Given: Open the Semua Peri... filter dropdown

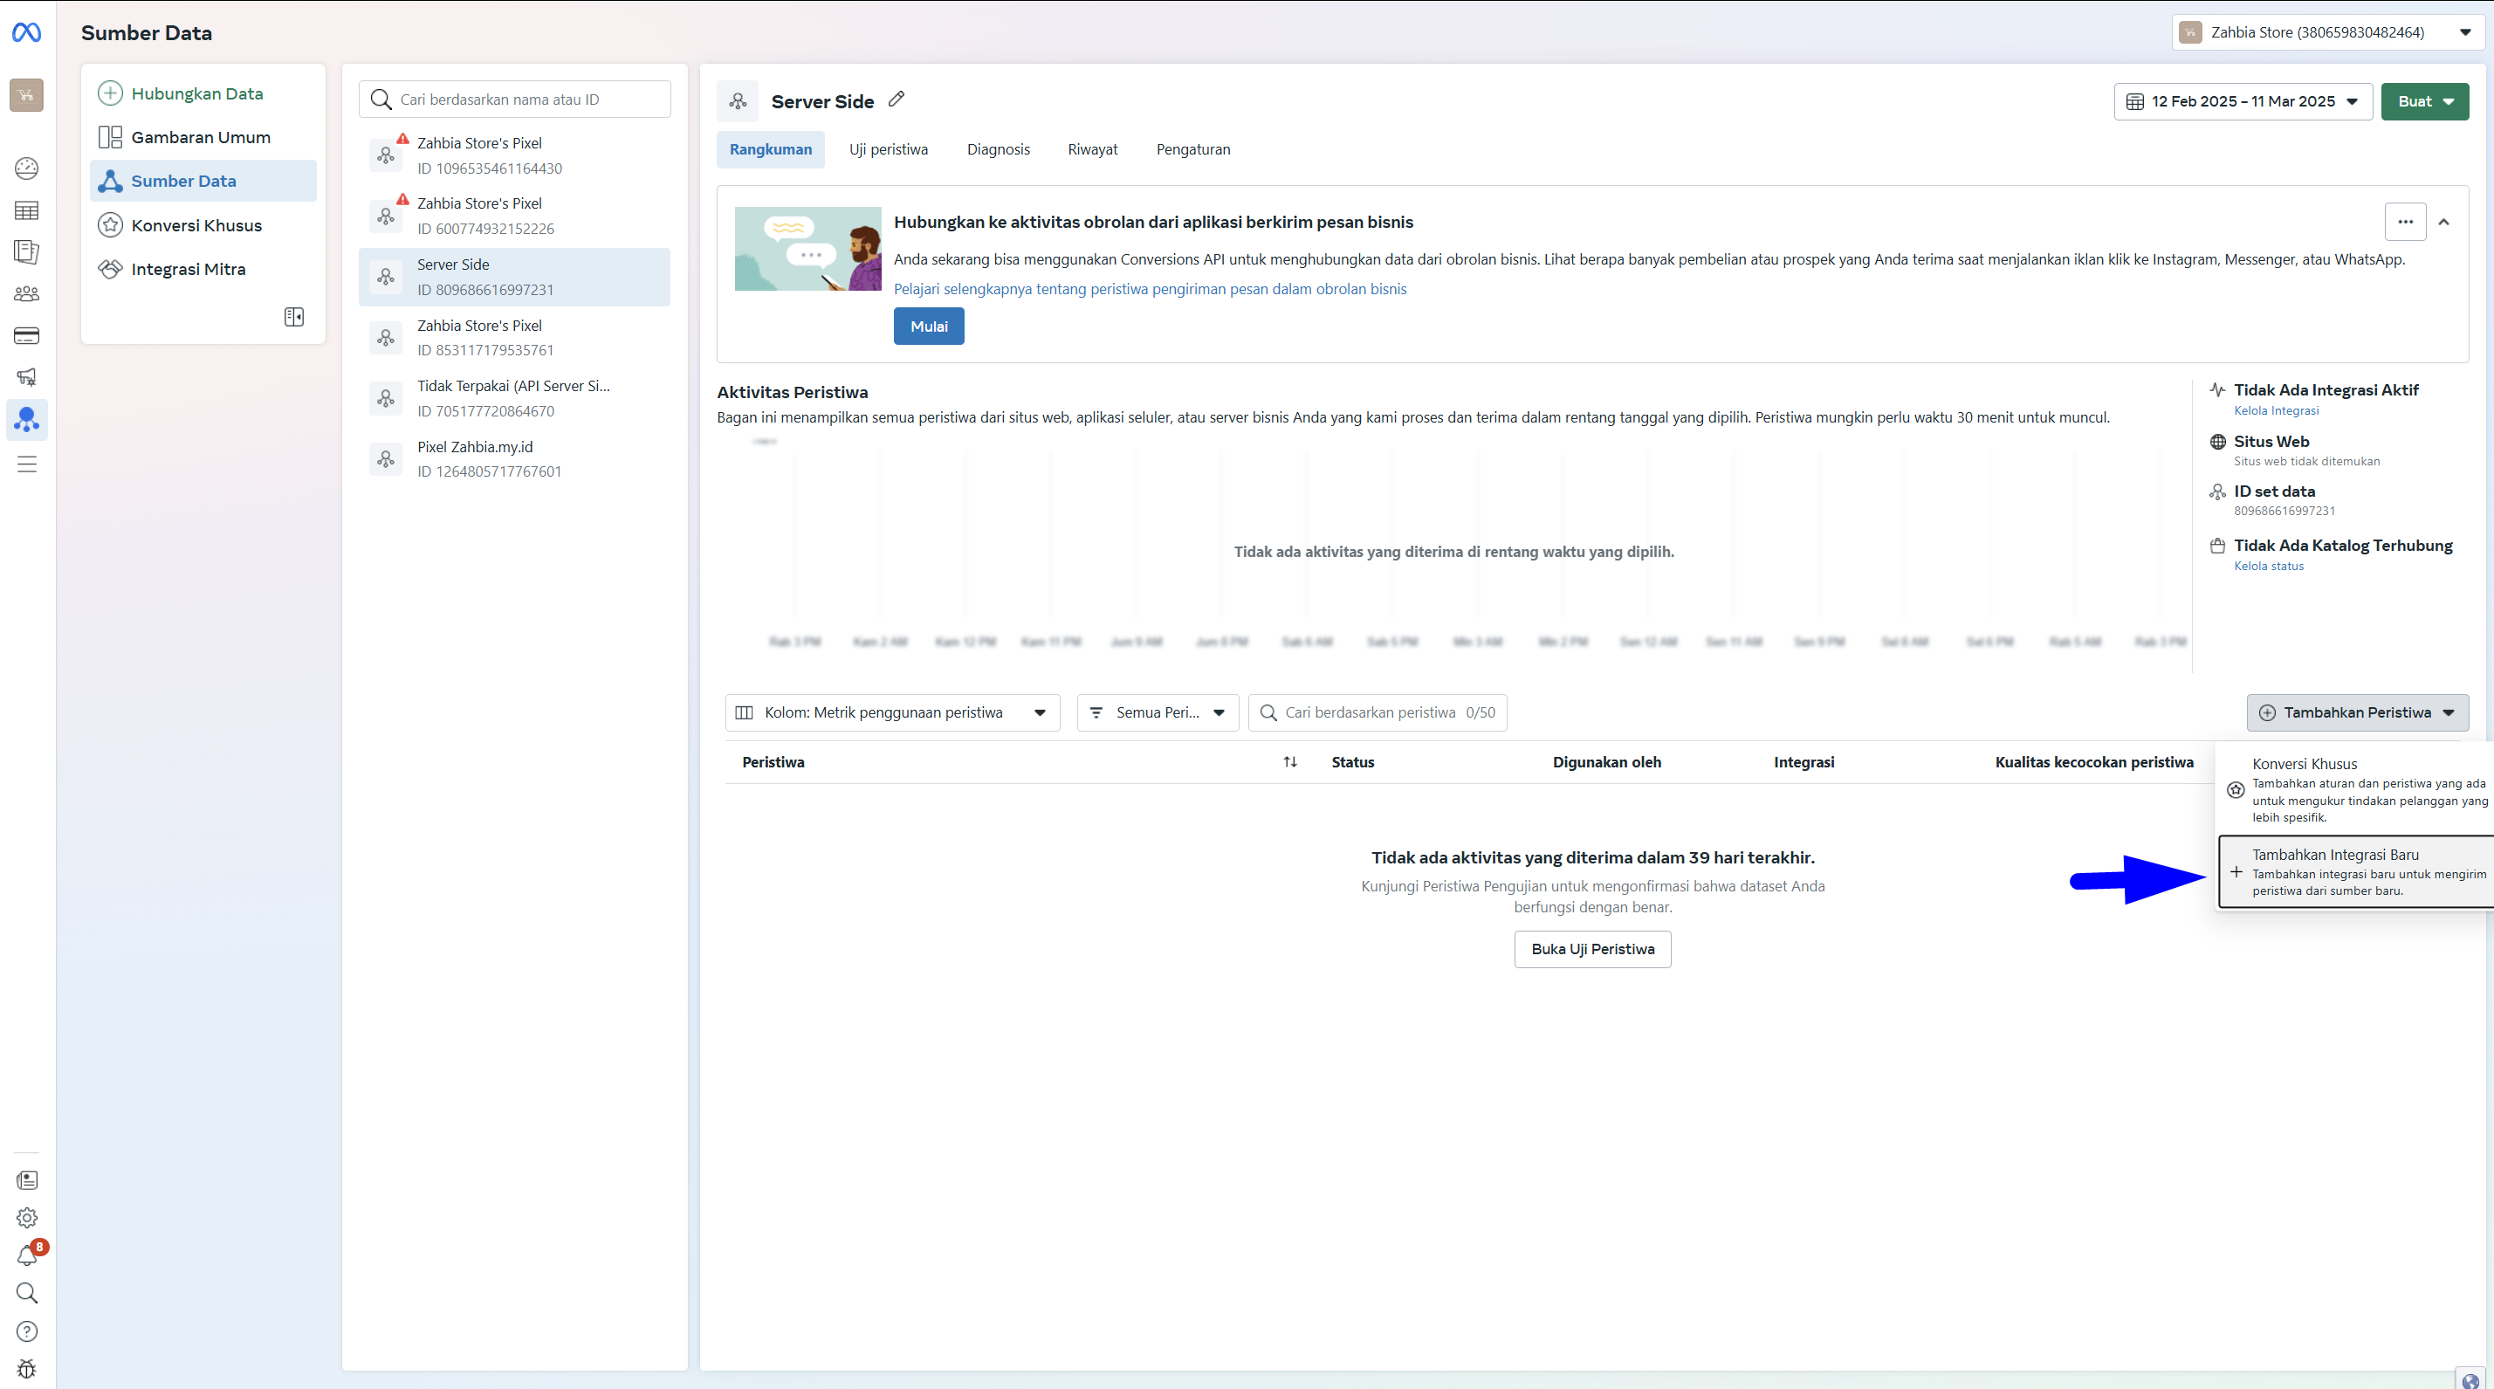Looking at the screenshot, I should coord(1157,712).
